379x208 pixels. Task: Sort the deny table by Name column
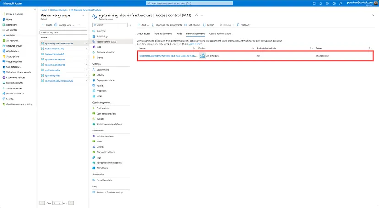pos(194,49)
